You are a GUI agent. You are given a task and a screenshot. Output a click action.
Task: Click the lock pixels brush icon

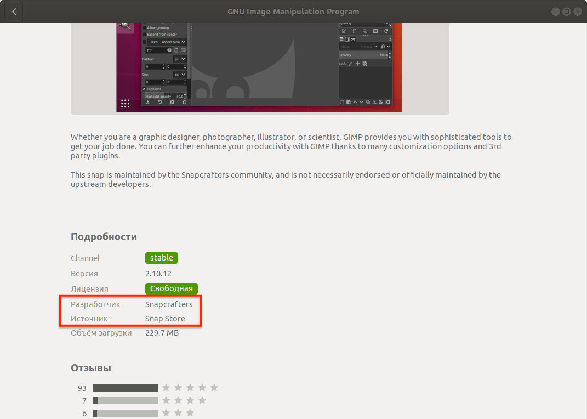coord(351,64)
